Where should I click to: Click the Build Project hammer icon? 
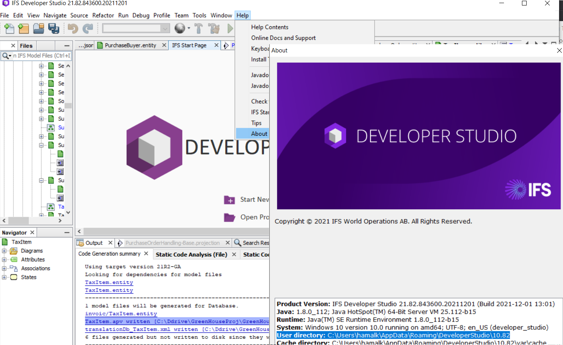point(199,28)
